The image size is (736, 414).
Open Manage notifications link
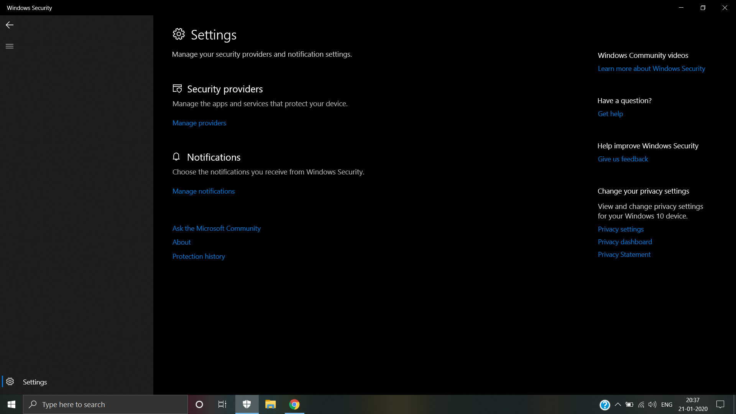[204, 191]
